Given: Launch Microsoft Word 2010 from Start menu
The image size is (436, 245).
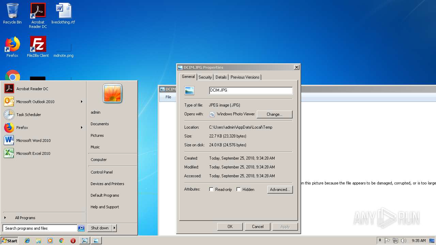Looking at the screenshot, I should pyautogui.click(x=44, y=141).
